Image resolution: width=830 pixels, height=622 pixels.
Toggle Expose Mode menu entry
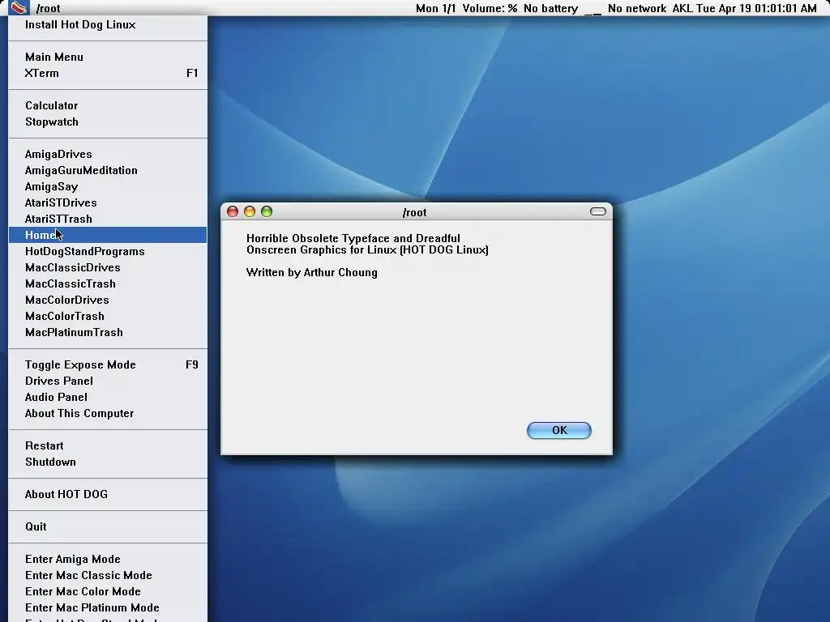tap(108, 365)
